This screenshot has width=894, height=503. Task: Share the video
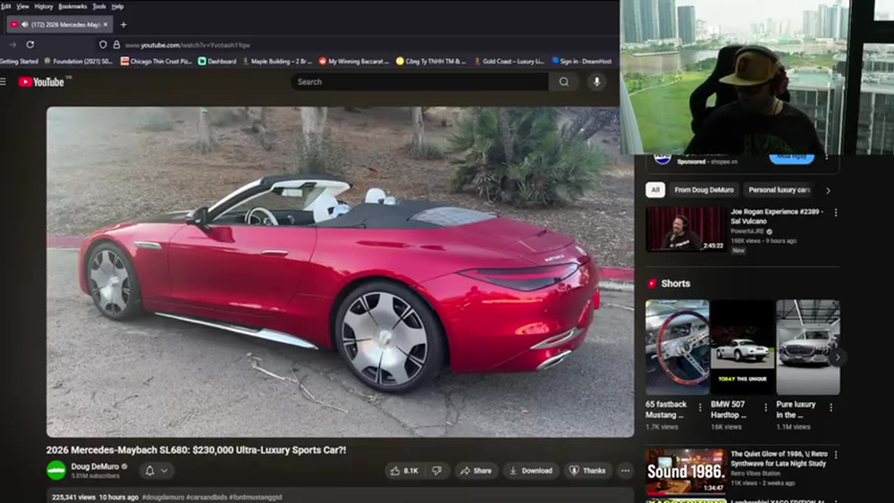[x=476, y=471]
